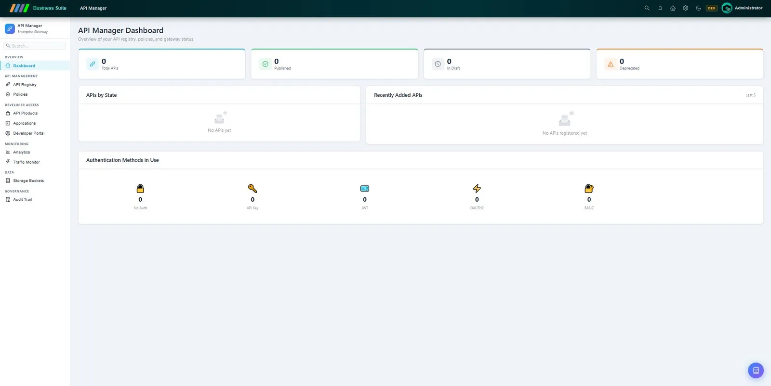Viewport: 771px width, 386px height.
Task: Open Storage Buckets
Action: tap(35, 181)
